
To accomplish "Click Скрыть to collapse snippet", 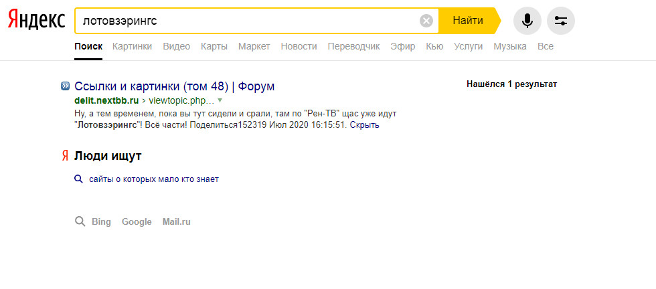I will click(364, 124).
